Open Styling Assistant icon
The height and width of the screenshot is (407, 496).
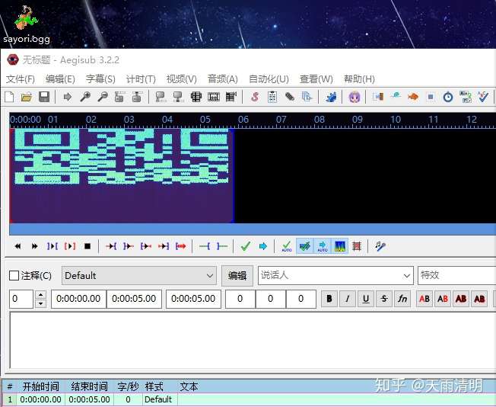pos(396,97)
